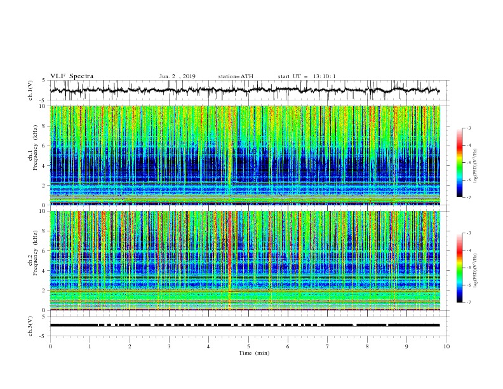Click the "1" tick on the time axis
This screenshot has height=389, width=503.
90,346
